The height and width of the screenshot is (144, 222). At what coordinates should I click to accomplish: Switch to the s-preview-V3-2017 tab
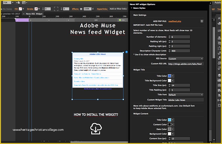click(x=11, y=14)
